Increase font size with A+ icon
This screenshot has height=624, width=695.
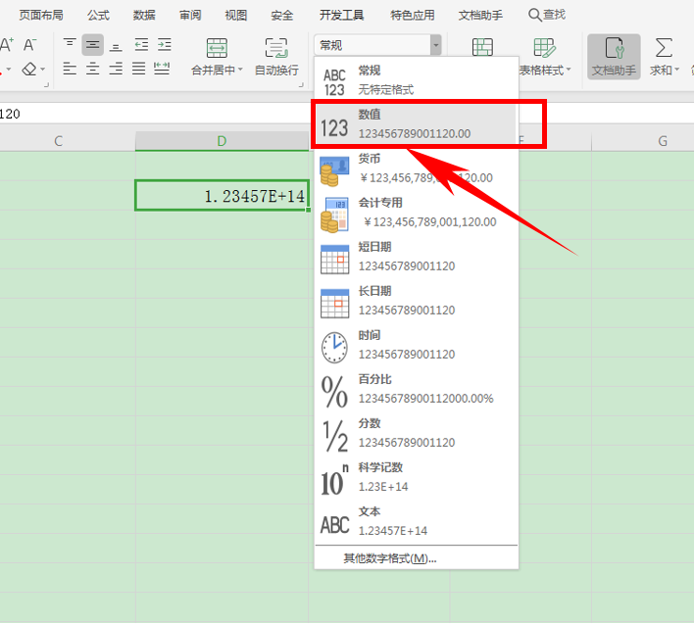click(7, 45)
